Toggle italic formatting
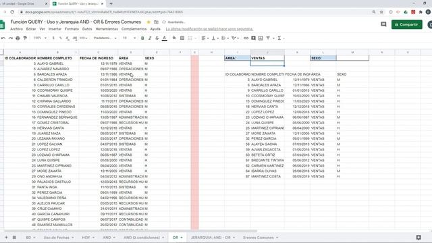This screenshot has width=432, height=243. 150,38
